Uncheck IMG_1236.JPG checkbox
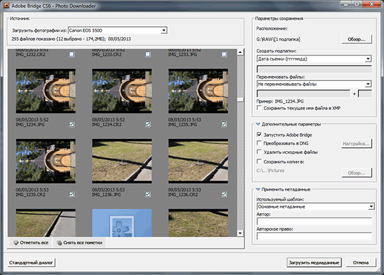This screenshot has width=384, height=275. 148,194
